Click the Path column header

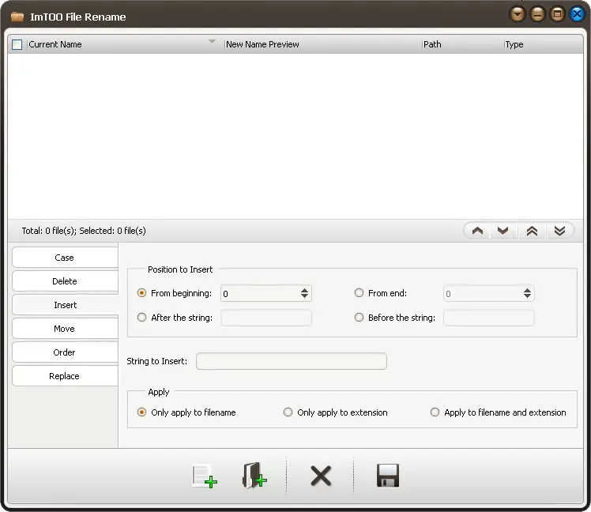(463, 44)
